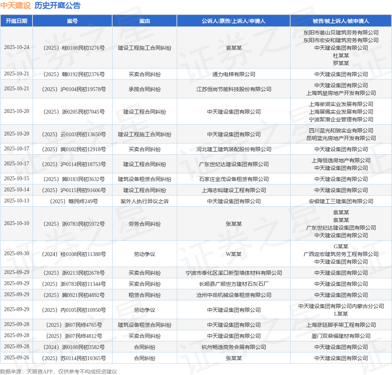Click defendant 东阳市宏安和建筑劳务有限公司
Viewport: 392px width, 375px height.
coord(341,40)
